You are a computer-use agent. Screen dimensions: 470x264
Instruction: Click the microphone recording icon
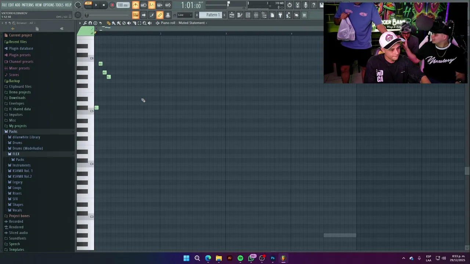pos(305,5)
